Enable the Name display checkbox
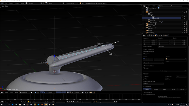189x106 pixels. coord(144,76)
